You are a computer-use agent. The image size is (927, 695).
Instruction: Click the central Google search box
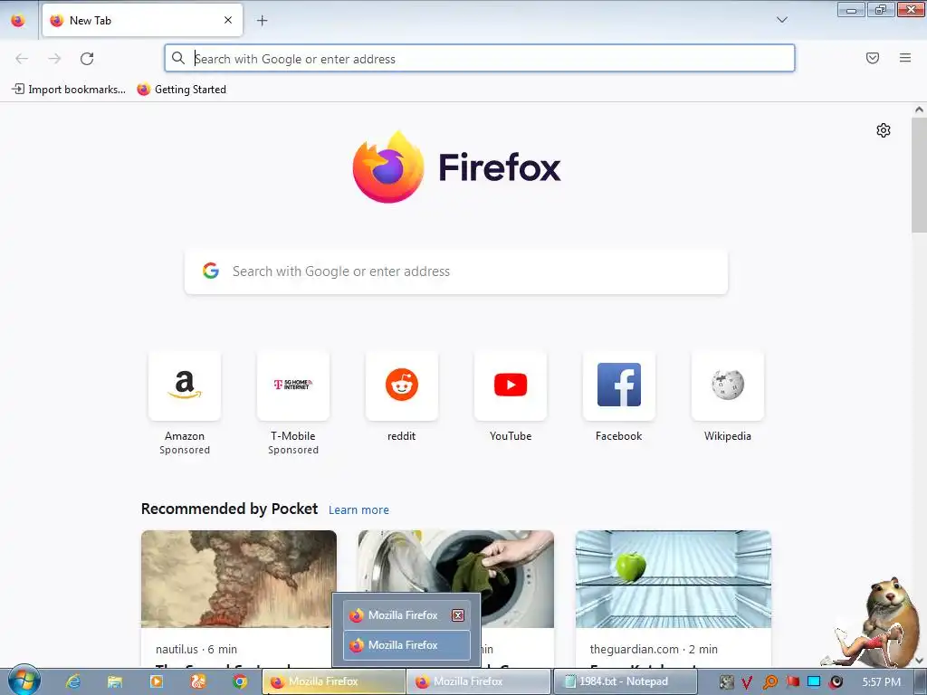coord(456,271)
